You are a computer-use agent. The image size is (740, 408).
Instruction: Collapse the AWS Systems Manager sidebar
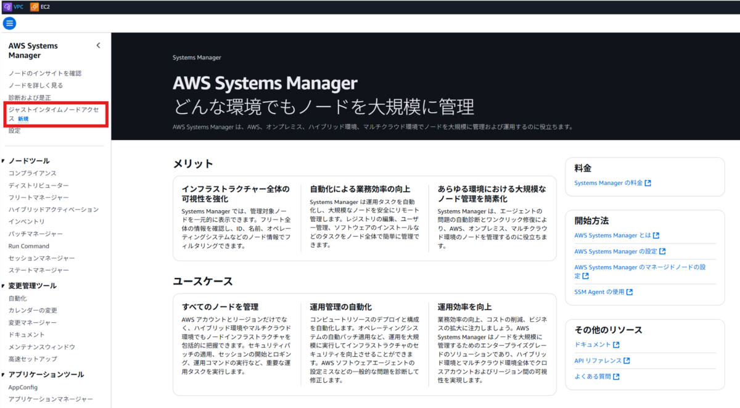[x=98, y=46]
